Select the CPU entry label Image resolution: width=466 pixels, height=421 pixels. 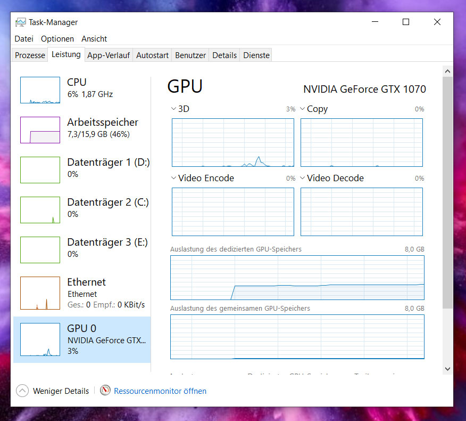point(77,82)
